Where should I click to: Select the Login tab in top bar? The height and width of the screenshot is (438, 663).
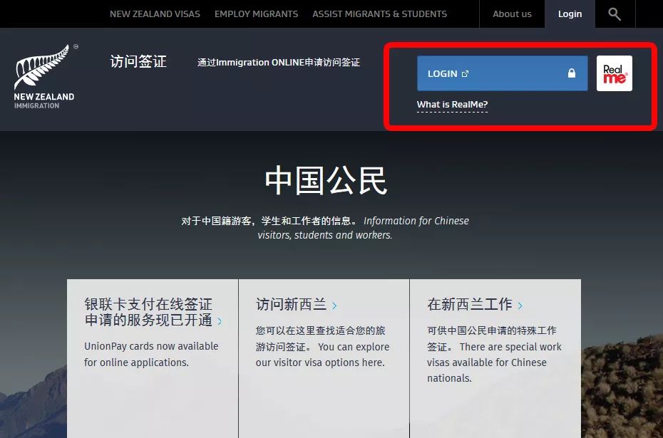570,14
